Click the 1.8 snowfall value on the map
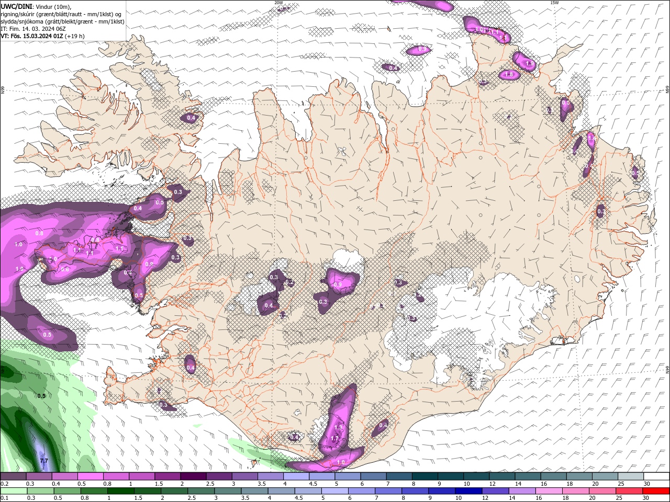The height and width of the screenshot is (502, 670). click(509, 75)
